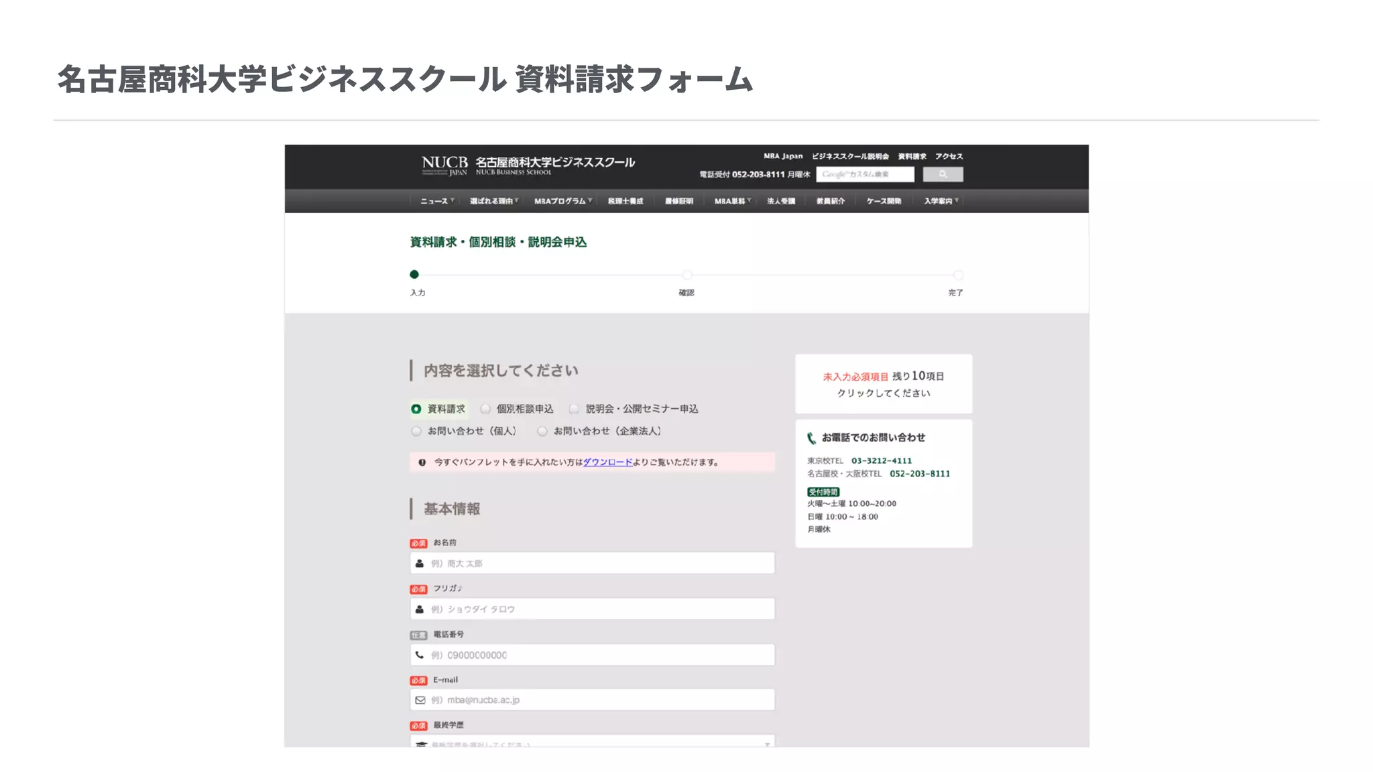
Task: Click the 資料請求・個別相談・説明会申込 heading
Action: (498, 242)
